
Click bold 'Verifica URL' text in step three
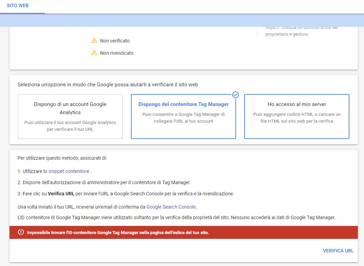[61, 194]
